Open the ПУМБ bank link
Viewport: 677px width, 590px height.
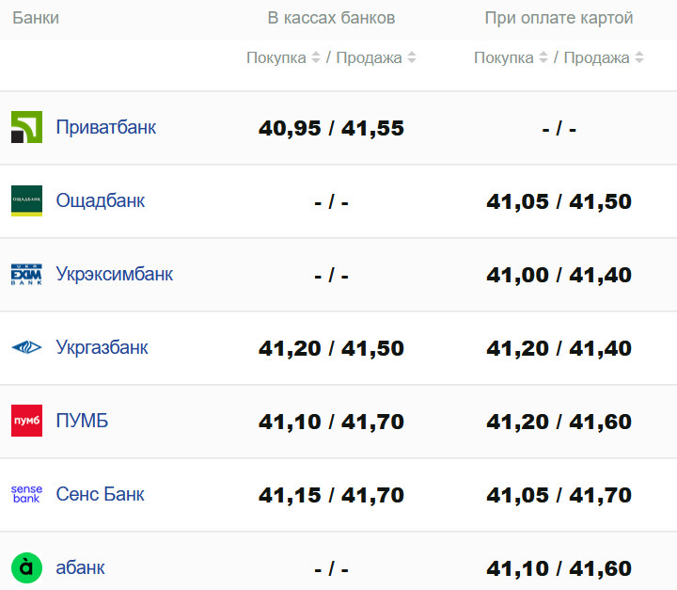[x=82, y=421]
